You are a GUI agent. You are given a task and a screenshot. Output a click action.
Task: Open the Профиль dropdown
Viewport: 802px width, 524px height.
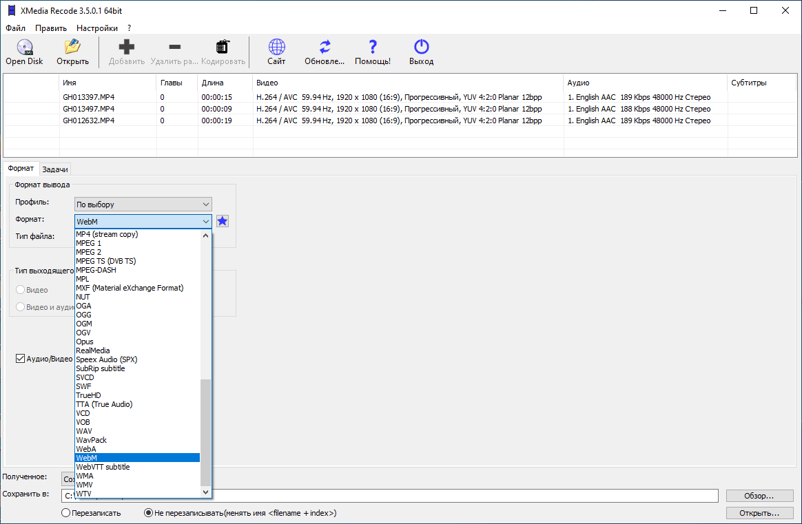(x=143, y=205)
